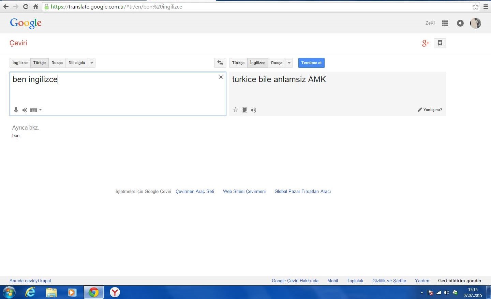Open Yardım footer link
The image size is (491, 299).
(422, 281)
